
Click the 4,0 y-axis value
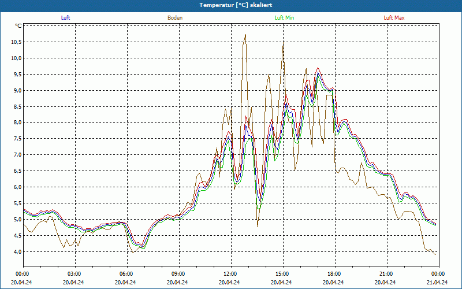17,252
